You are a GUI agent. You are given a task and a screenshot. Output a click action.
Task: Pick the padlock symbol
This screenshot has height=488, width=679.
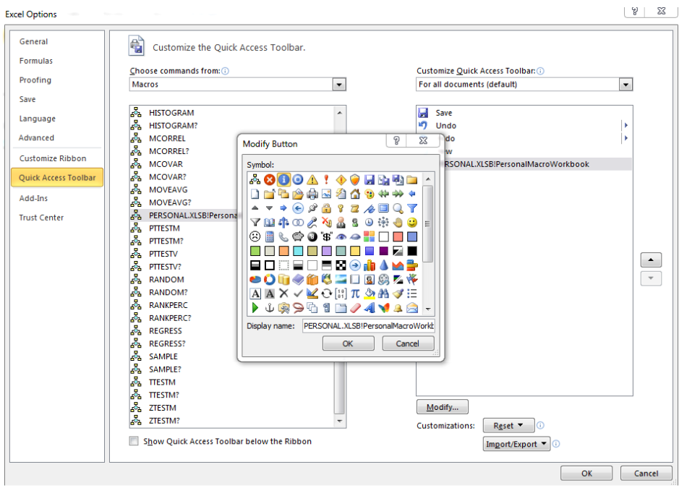click(327, 208)
